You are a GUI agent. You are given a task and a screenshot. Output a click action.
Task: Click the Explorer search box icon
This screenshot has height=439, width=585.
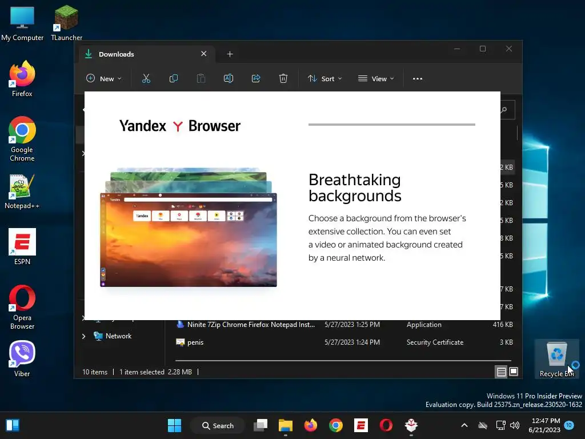(x=504, y=110)
